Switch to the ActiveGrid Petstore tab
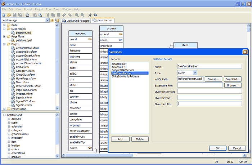The image size is (252, 165). click(76, 21)
